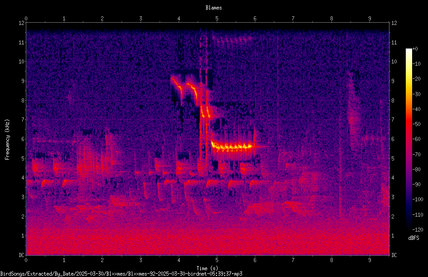Image resolution: width=428 pixels, height=277 pixels.
Task: Click the 'dBFS' label under the colorbar
Action: coord(413,238)
